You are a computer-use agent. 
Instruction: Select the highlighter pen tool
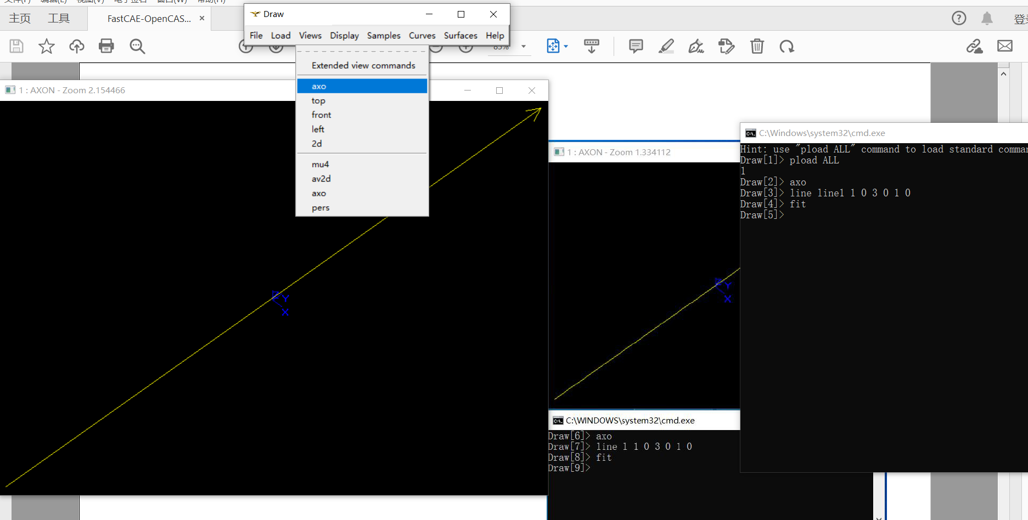pos(666,46)
